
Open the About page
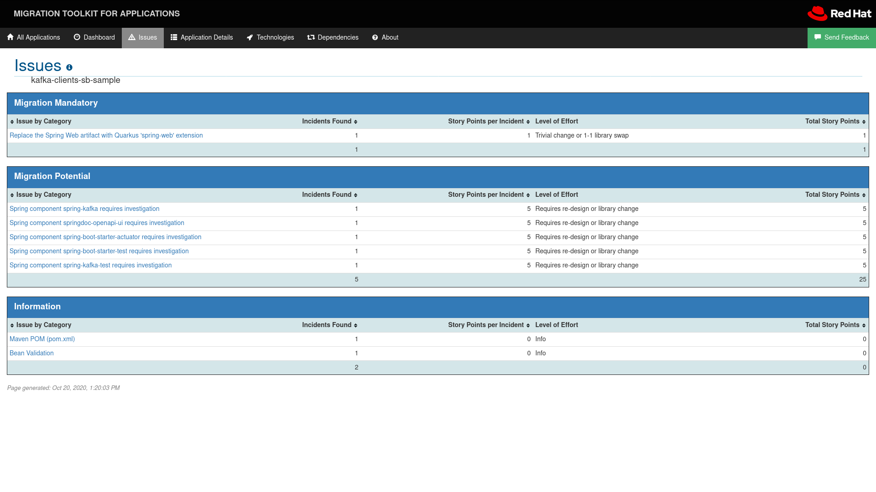coord(385,38)
